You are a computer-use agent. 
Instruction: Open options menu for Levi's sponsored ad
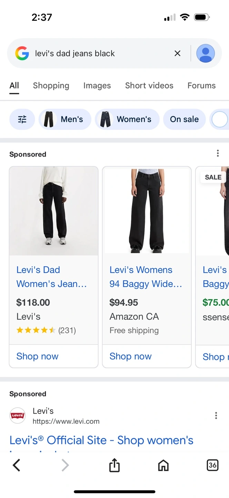(x=216, y=415)
